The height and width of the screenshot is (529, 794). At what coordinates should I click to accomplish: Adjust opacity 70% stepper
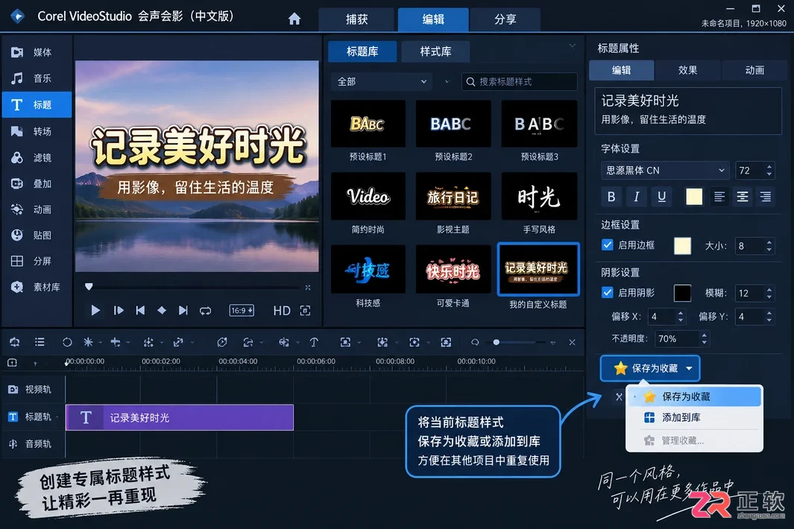704,339
